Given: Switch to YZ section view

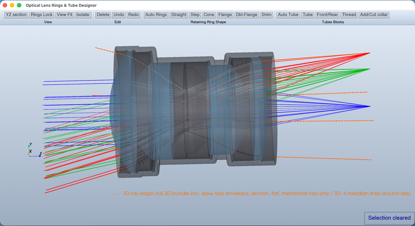Looking at the screenshot, I should [x=16, y=15].
